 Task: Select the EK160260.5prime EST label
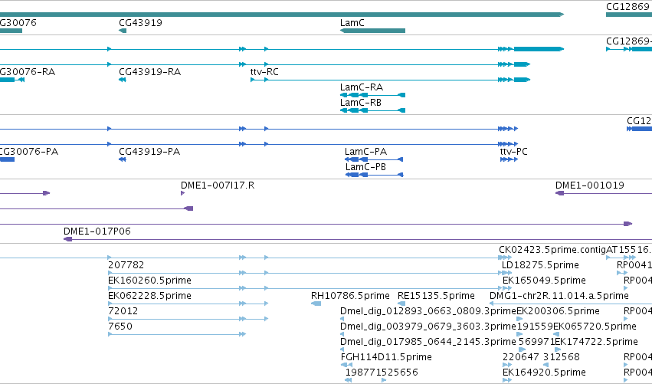click(x=149, y=281)
